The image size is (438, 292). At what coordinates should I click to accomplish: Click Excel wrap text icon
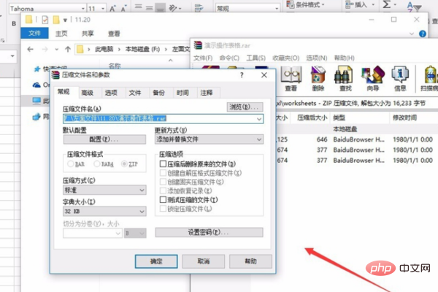click(199, 8)
